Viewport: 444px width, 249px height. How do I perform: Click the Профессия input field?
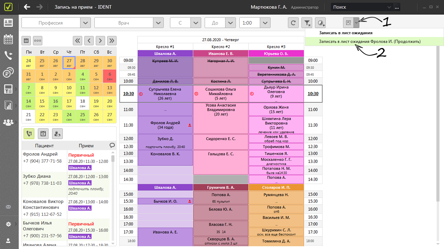pyautogui.click(x=51, y=23)
